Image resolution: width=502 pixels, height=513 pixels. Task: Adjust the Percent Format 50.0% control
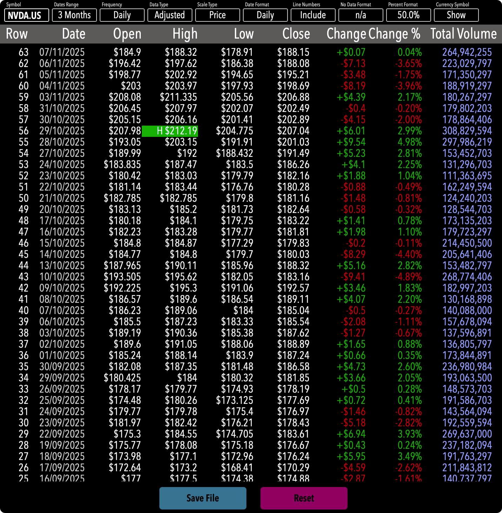pos(409,15)
